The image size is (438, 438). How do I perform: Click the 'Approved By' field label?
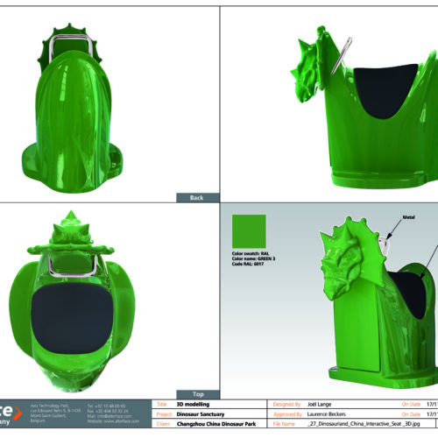287,414
